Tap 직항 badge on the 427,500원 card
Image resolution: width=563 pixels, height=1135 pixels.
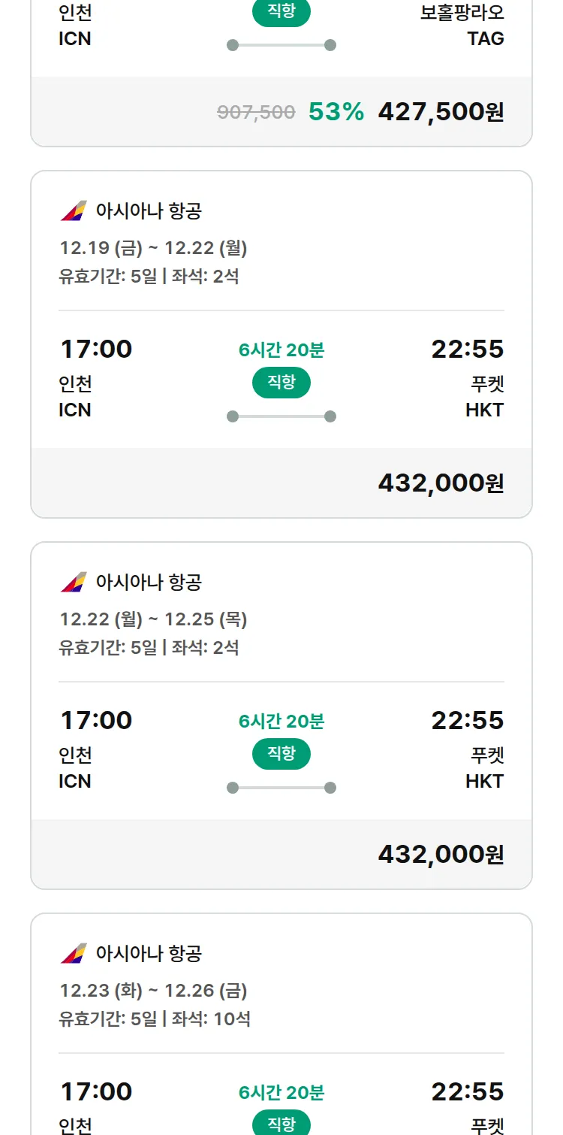coord(281,13)
